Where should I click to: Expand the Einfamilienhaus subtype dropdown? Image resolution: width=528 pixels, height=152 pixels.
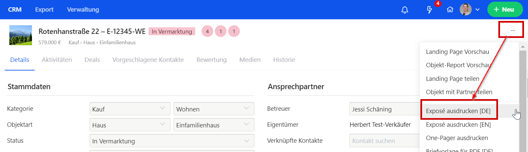(214, 125)
